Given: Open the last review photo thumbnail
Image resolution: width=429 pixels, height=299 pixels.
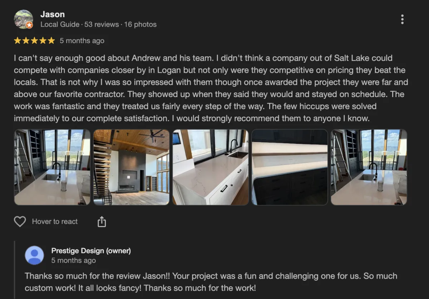Looking at the screenshot, I should 369,167.
